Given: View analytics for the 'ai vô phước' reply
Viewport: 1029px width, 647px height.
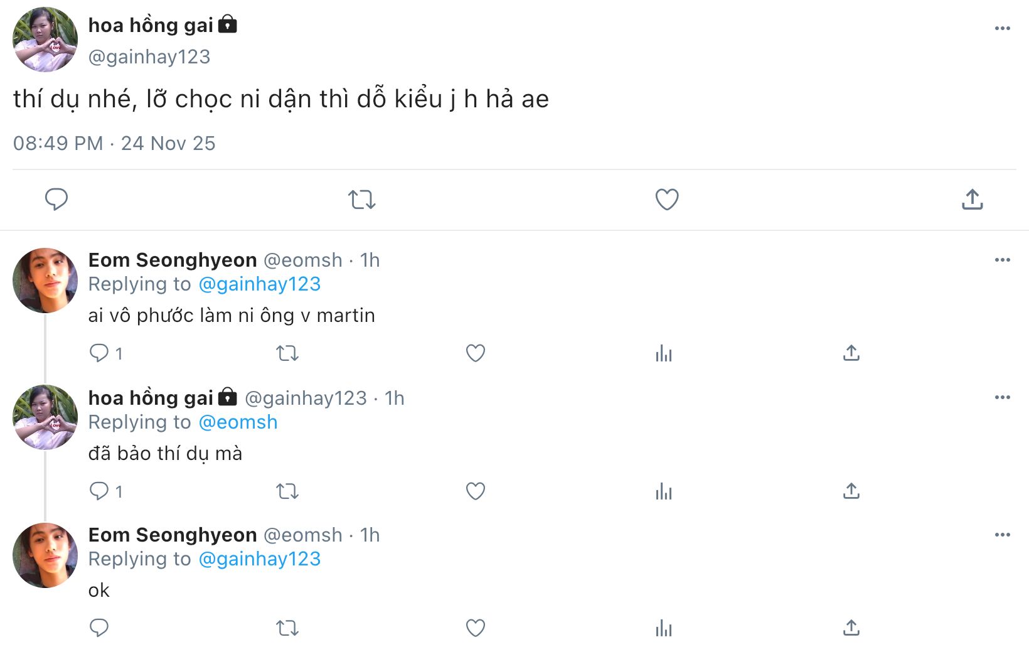Looking at the screenshot, I should [x=663, y=353].
